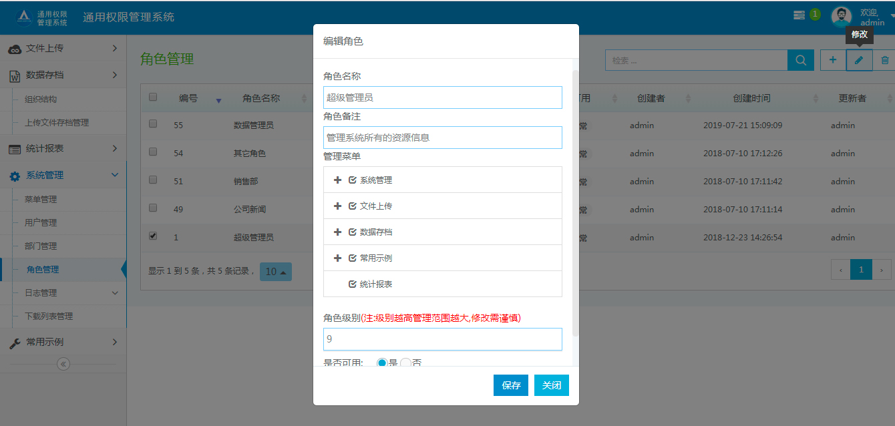Check the row 55 数据管理员 checkbox
This screenshot has height=426, width=895.
153,124
